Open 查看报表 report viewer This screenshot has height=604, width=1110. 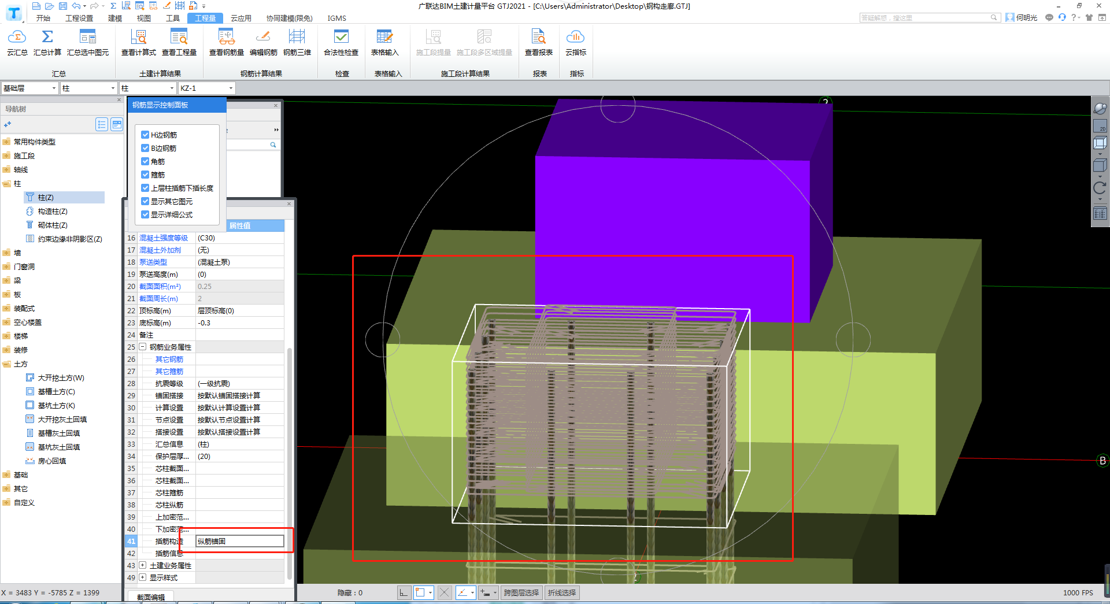539,43
